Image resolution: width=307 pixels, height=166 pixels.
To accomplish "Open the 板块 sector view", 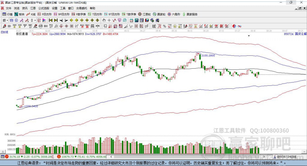I will coord(19,14).
